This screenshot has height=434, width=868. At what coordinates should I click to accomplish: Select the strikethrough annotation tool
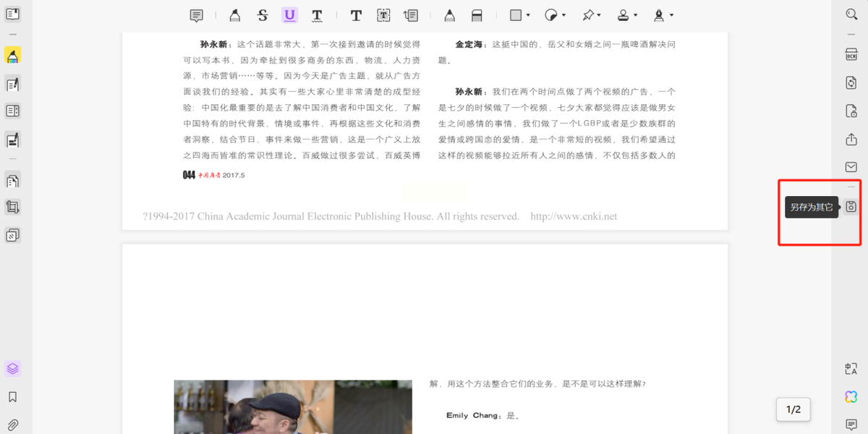pos(263,15)
